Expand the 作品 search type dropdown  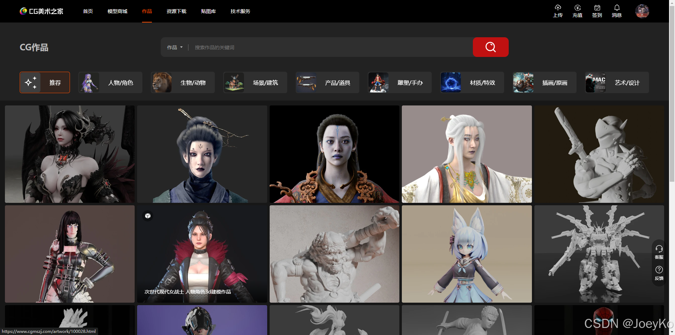[x=175, y=47]
